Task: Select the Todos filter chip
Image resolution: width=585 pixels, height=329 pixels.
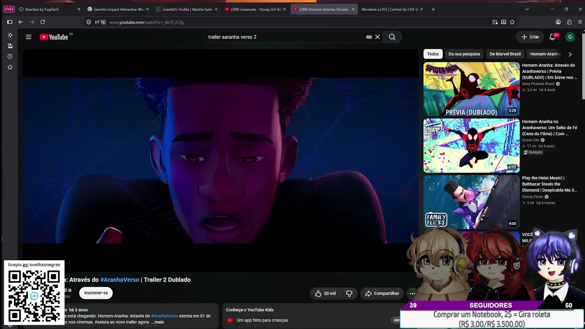Action: (433, 54)
